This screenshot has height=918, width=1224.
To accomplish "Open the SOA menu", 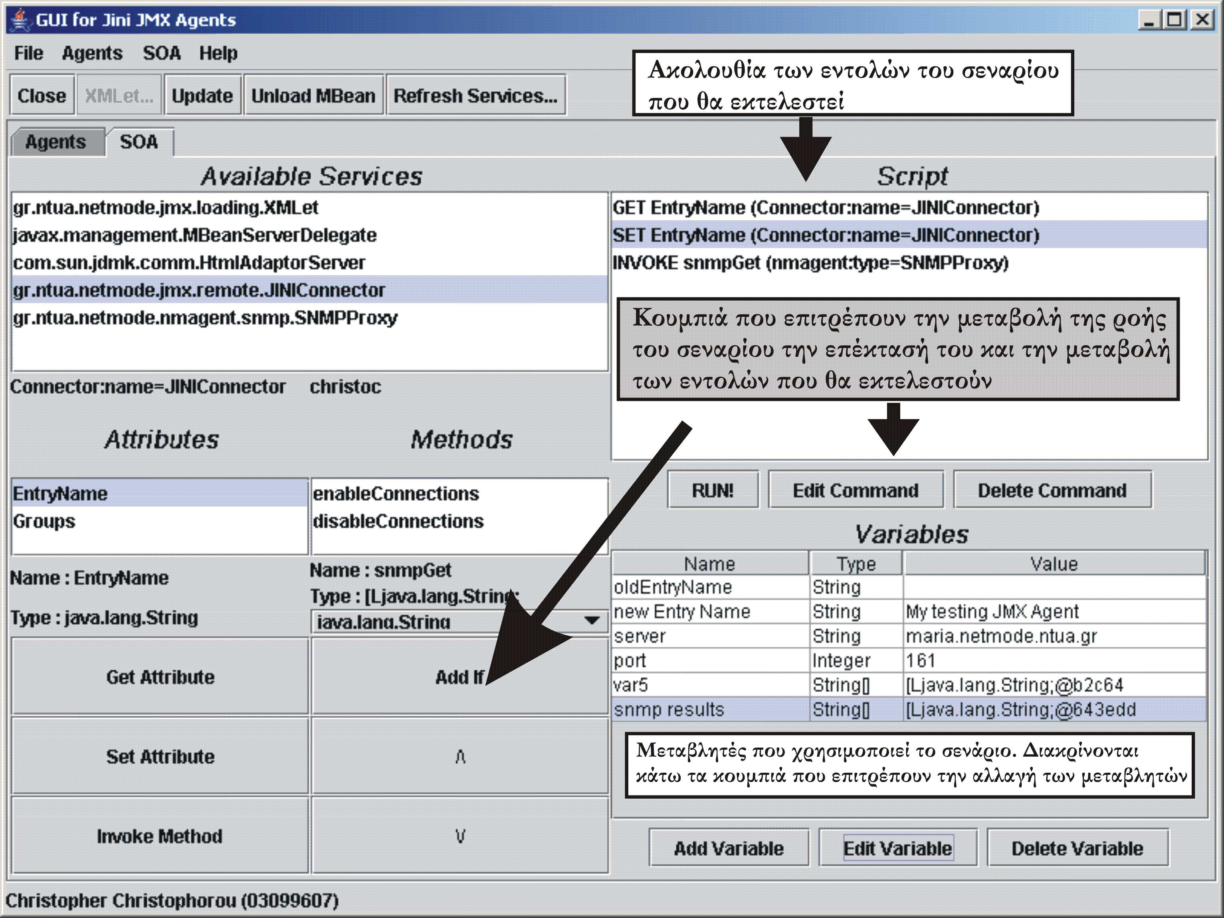I will (162, 53).
